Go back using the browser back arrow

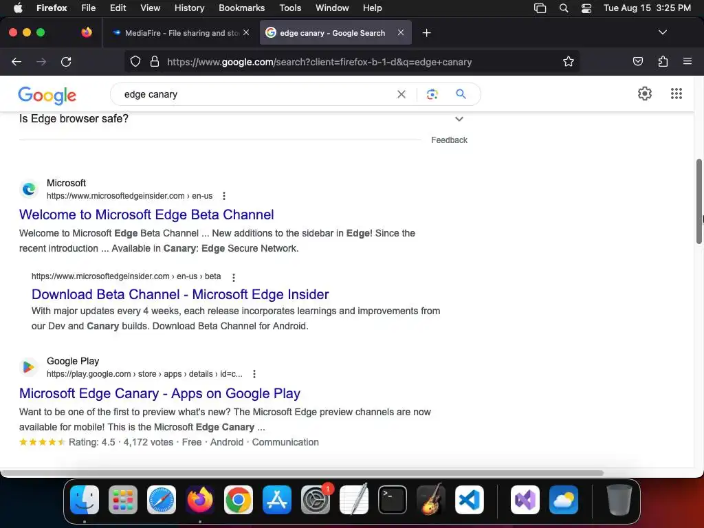[16, 62]
